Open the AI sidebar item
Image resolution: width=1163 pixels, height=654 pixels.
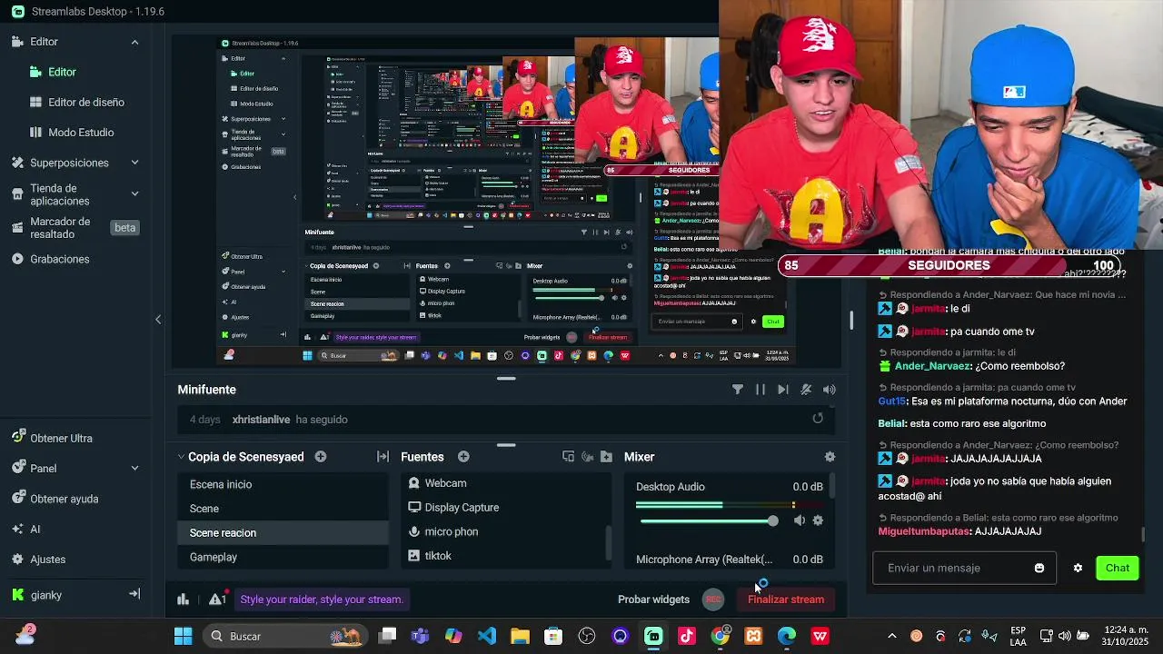[x=26, y=529]
